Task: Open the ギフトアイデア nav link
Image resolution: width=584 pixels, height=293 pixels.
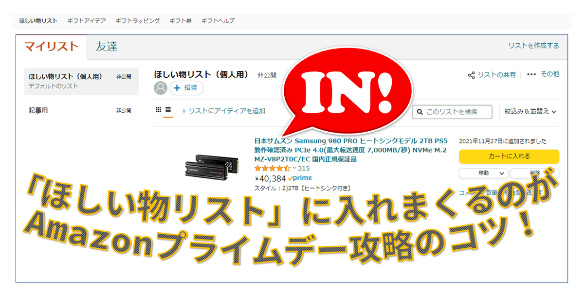Action: 87,21
